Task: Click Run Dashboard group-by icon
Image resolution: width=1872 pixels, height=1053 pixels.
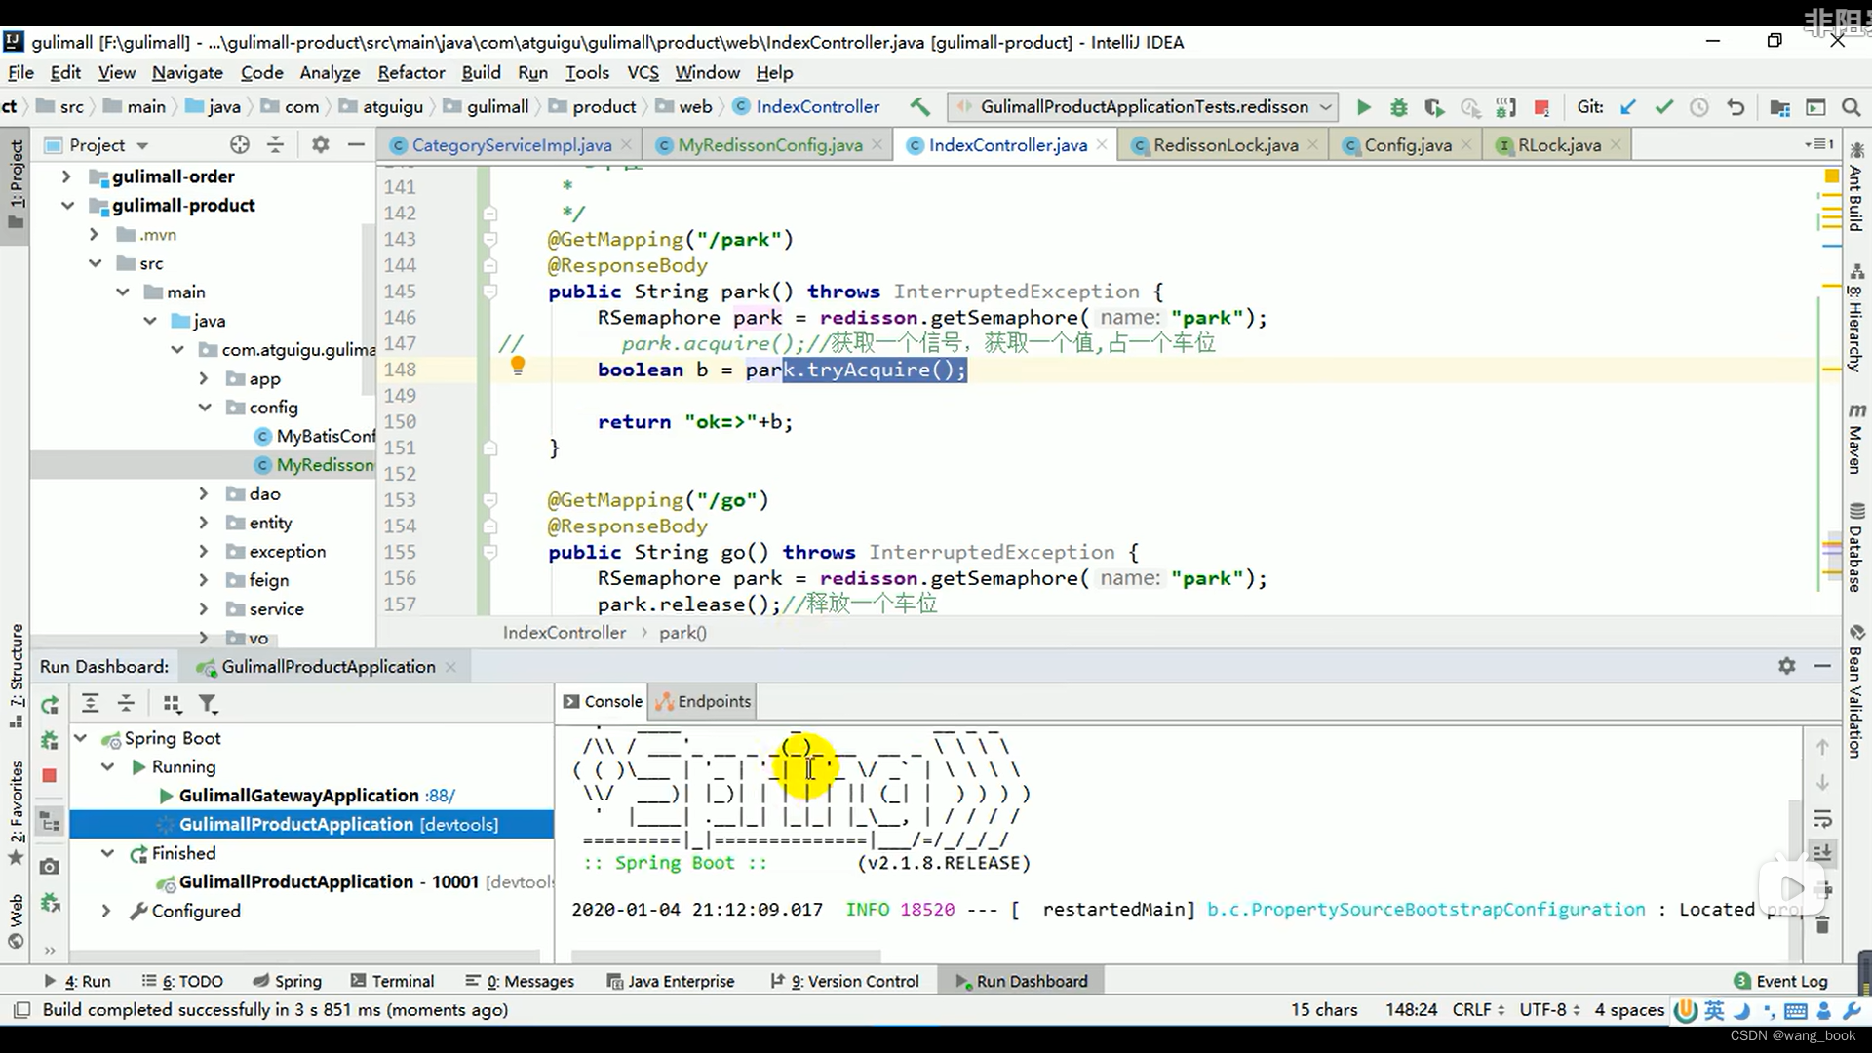Action: (x=173, y=703)
